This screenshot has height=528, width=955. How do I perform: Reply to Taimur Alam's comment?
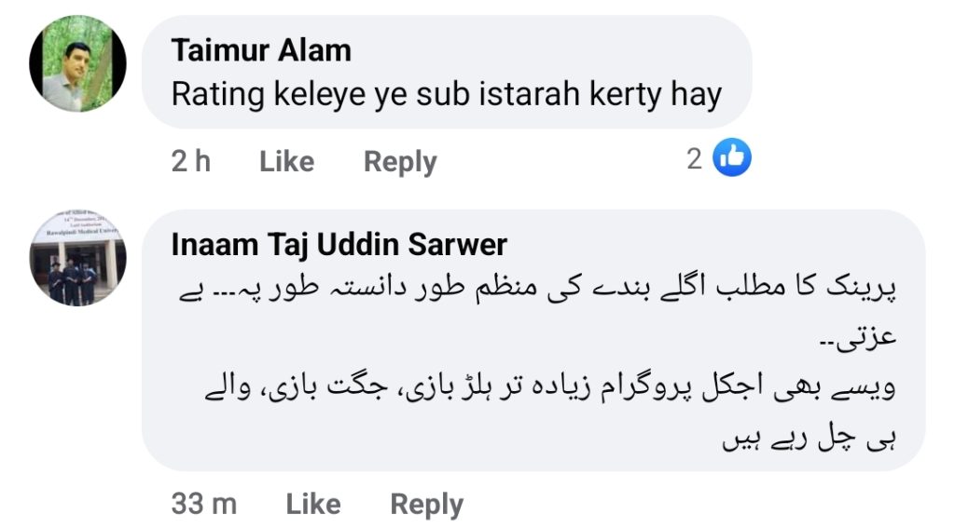tap(400, 162)
